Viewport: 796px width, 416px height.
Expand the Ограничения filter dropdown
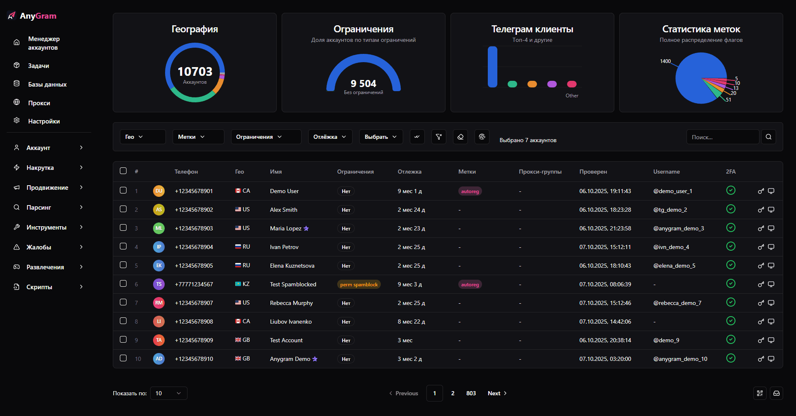[266, 137]
